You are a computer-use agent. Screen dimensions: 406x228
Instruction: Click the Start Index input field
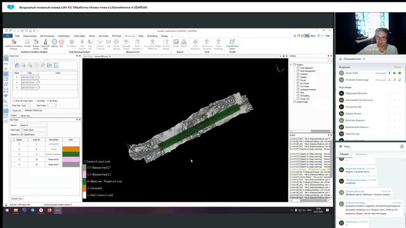click(51, 106)
